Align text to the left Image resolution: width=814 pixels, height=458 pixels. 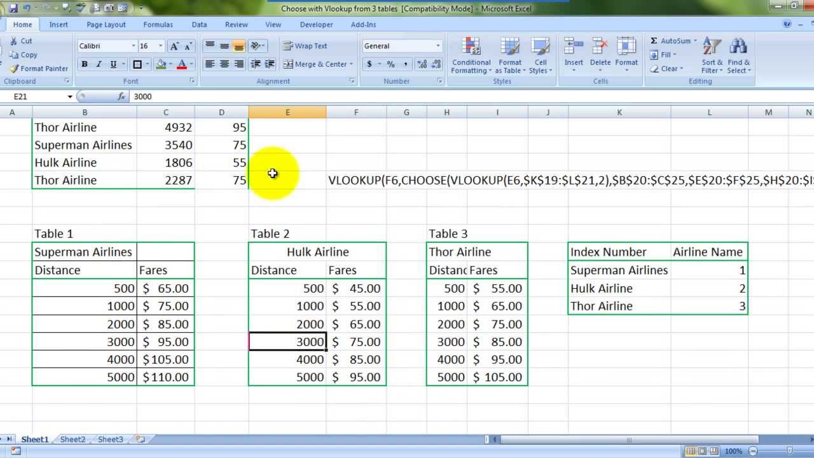click(x=210, y=64)
